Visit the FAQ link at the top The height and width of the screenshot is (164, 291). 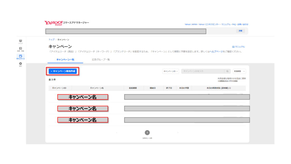click(x=234, y=24)
